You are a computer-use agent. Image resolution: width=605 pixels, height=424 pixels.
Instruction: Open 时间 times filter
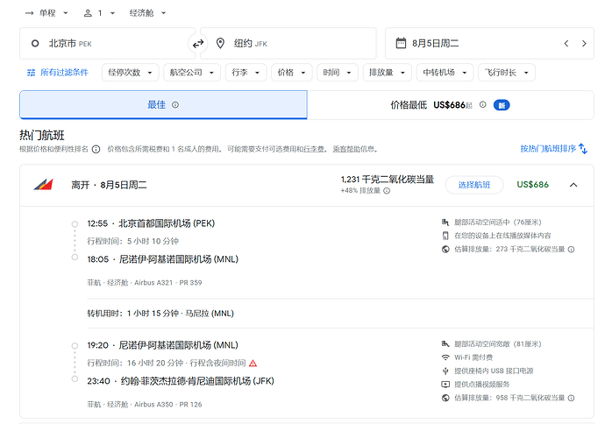(x=338, y=73)
